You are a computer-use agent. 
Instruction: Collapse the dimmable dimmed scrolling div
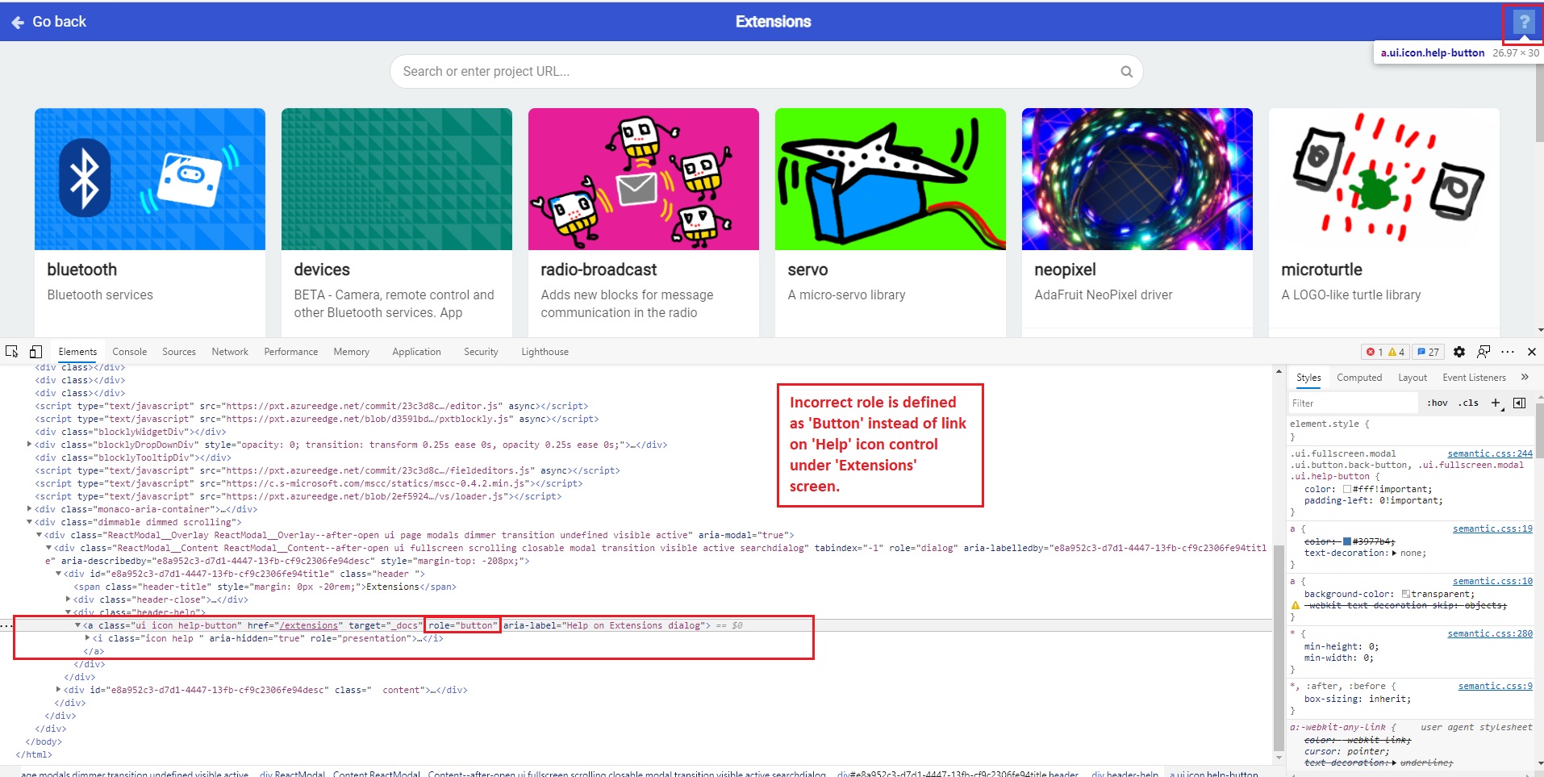31,522
